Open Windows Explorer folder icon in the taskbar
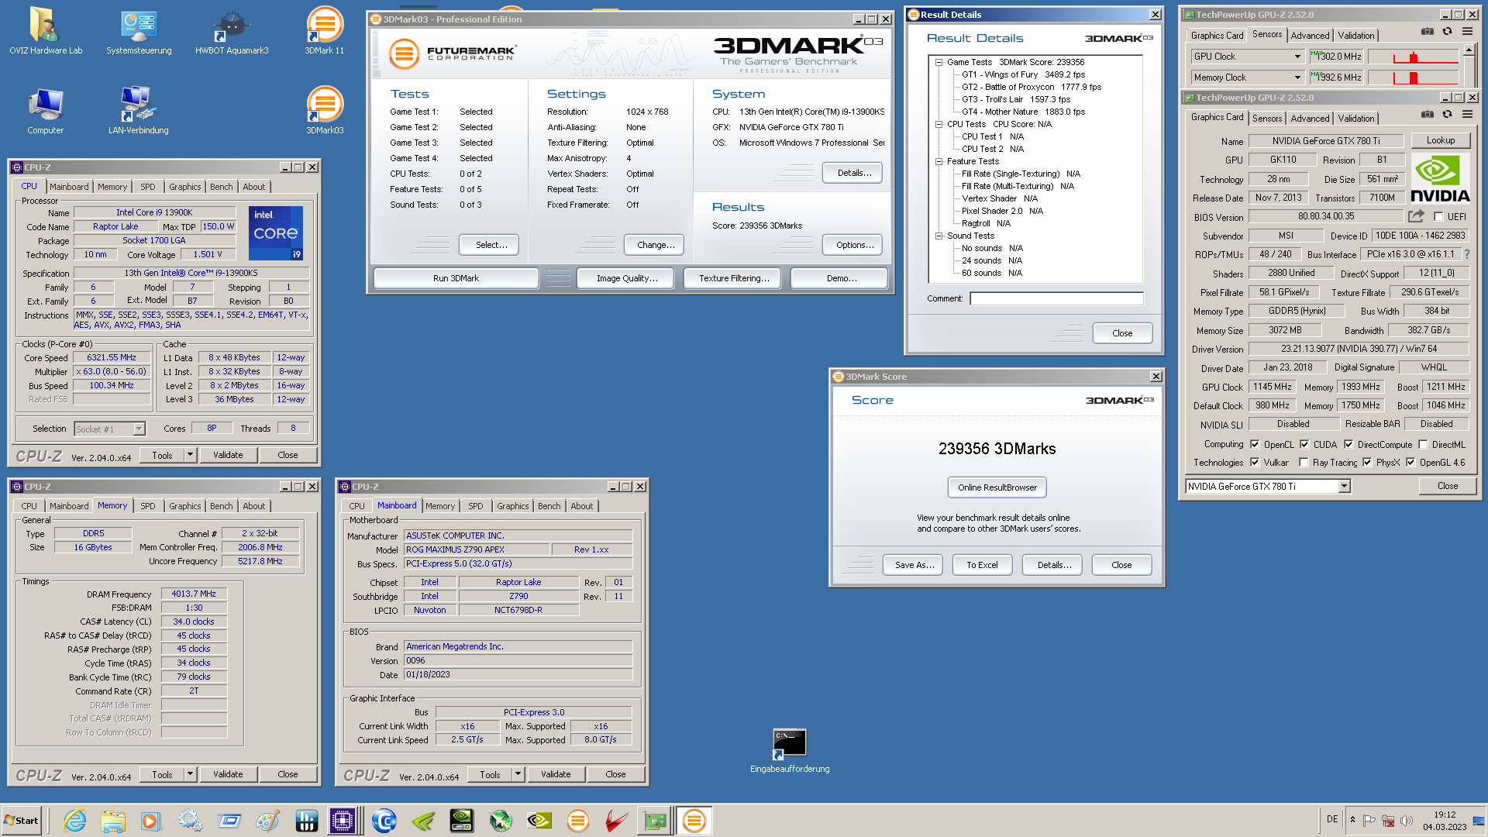Image resolution: width=1488 pixels, height=837 pixels. (x=113, y=821)
